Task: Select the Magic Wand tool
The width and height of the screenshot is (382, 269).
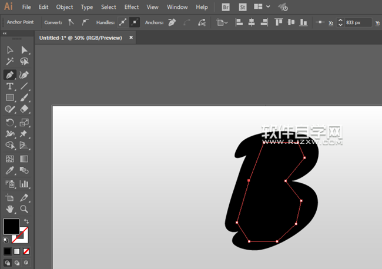Action: 10,62
